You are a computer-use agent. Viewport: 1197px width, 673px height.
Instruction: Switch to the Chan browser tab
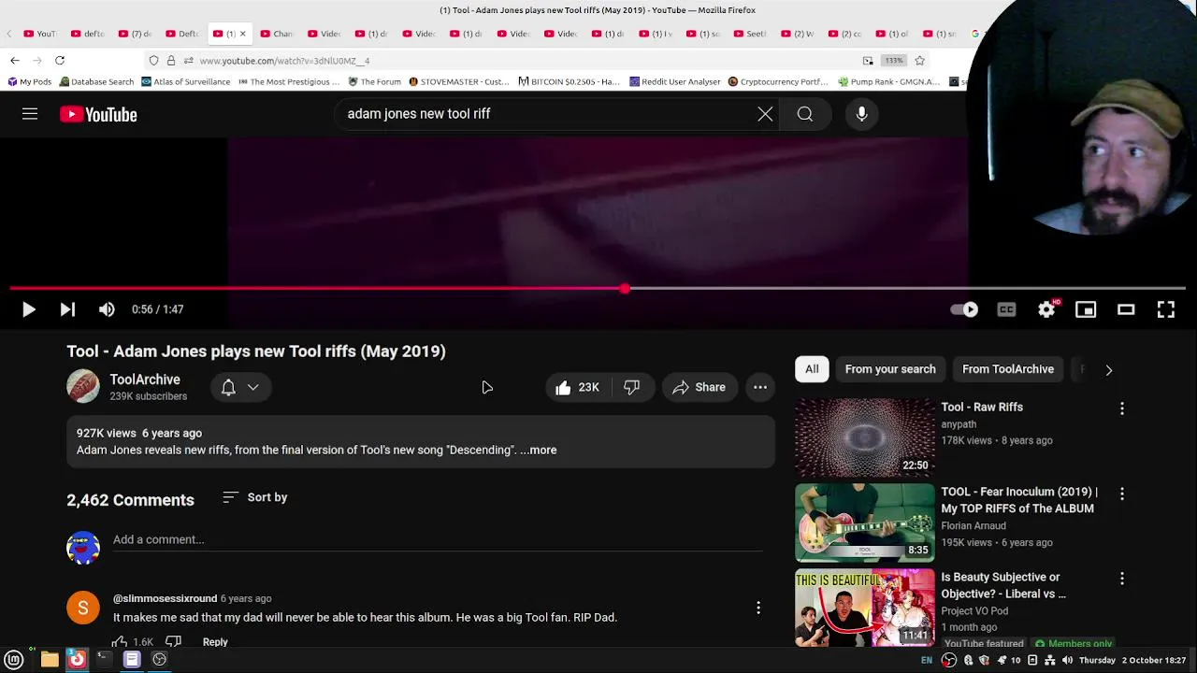click(x=276, y=34)
